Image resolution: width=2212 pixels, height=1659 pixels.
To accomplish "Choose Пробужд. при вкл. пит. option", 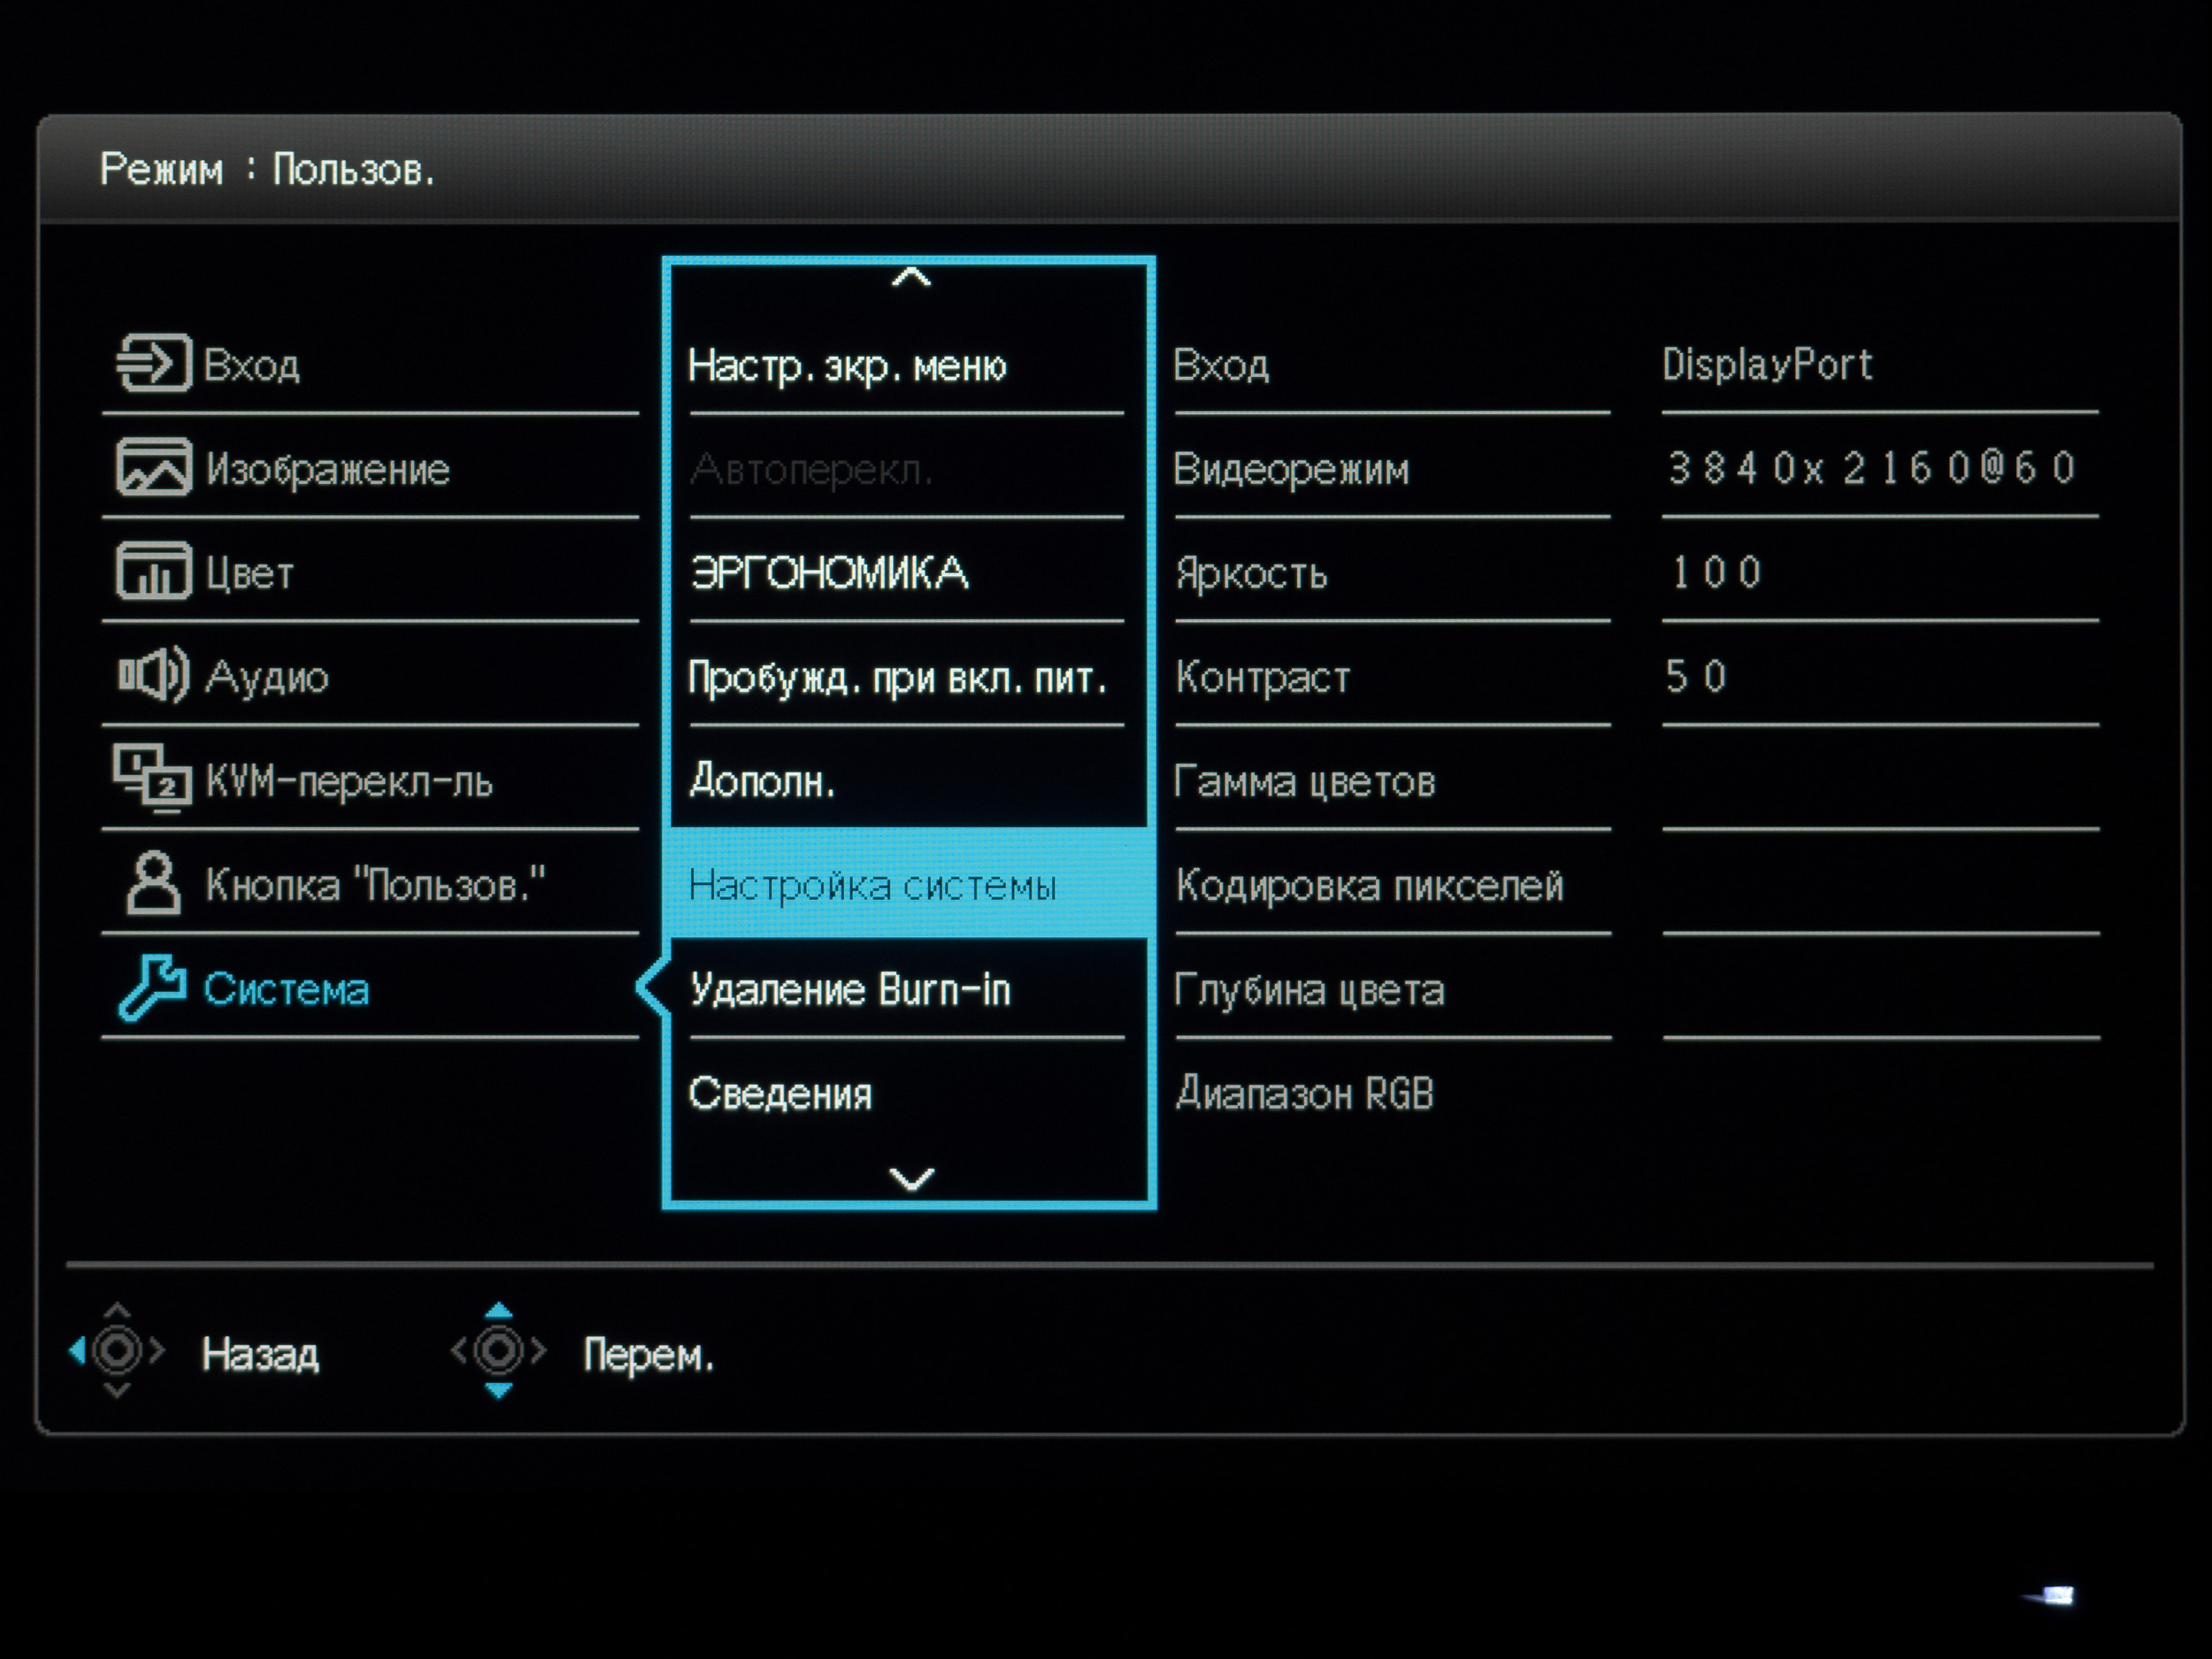I will [x=897, y=678].
